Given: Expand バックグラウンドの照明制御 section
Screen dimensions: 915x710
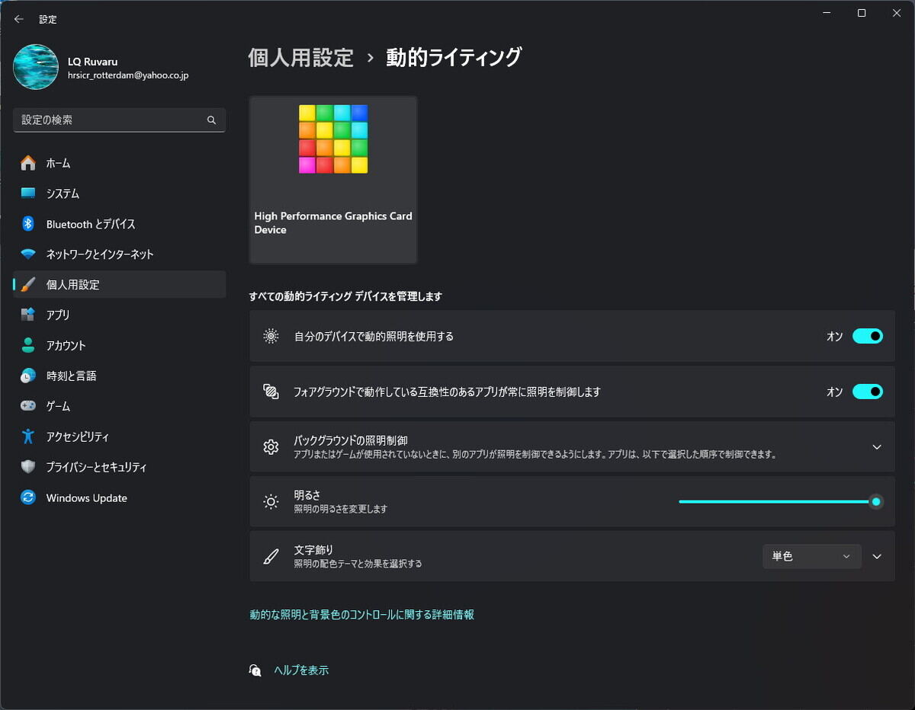Looking at the screenshot, I should coord(876,447).
